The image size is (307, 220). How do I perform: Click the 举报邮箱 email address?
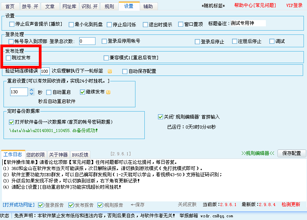[217, 216]
